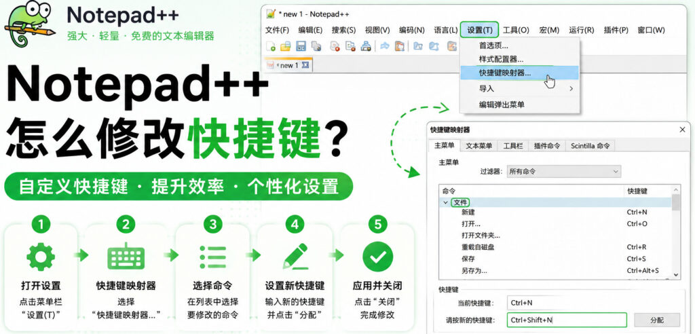695x334 pixels.
Task: Click the Print toolbar icon
Action: [x=366, y=45]
